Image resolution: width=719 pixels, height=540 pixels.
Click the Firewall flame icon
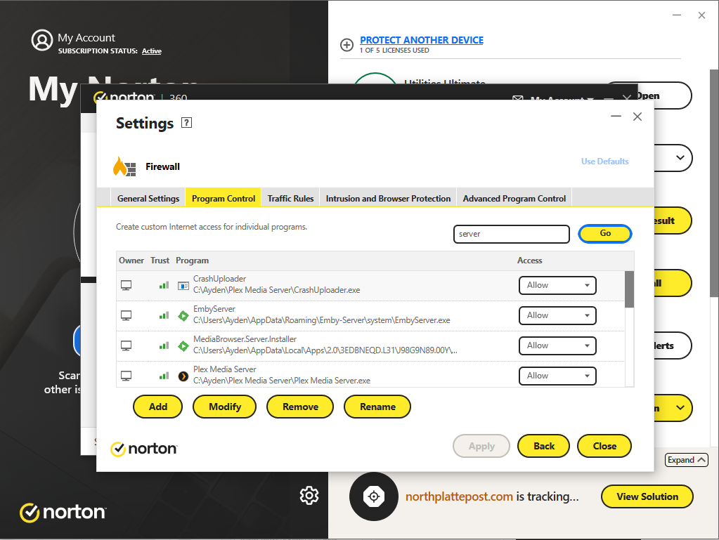[124, 166]
